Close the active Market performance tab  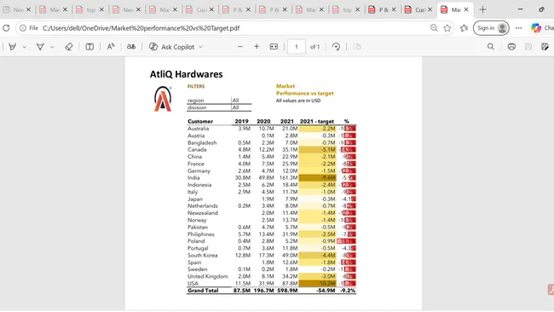point(466,9)
